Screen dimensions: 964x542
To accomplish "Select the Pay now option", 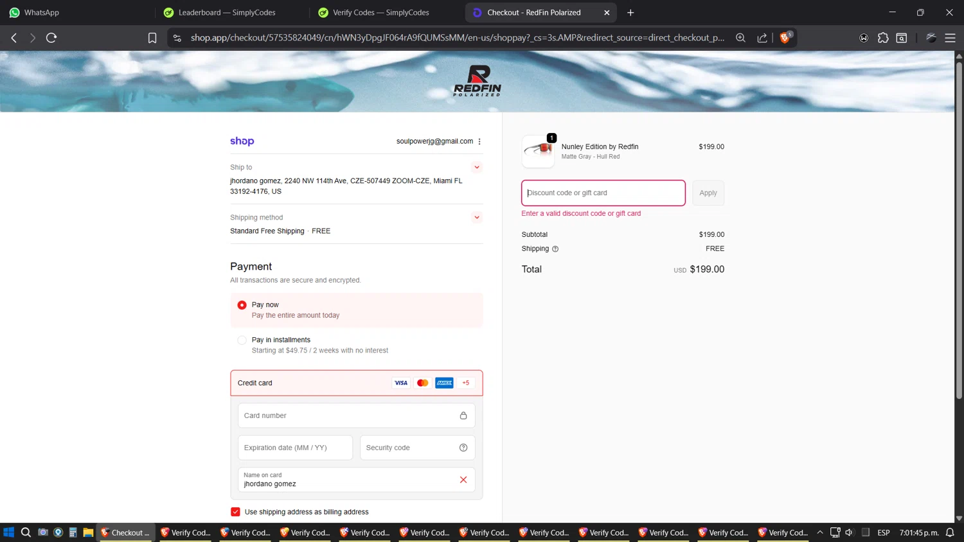I will 242,305.
